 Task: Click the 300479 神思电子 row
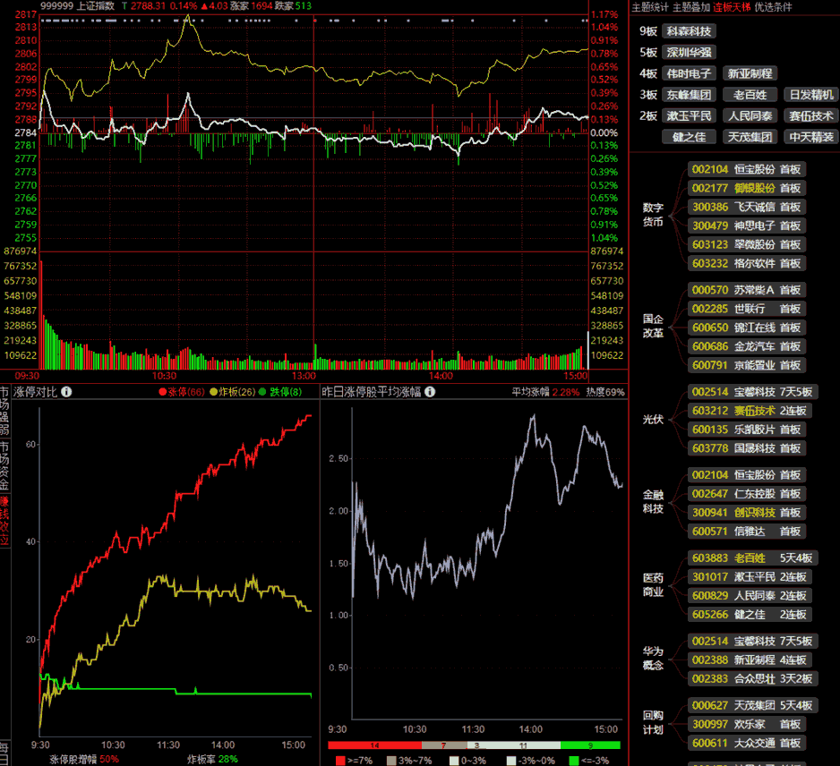747,226
